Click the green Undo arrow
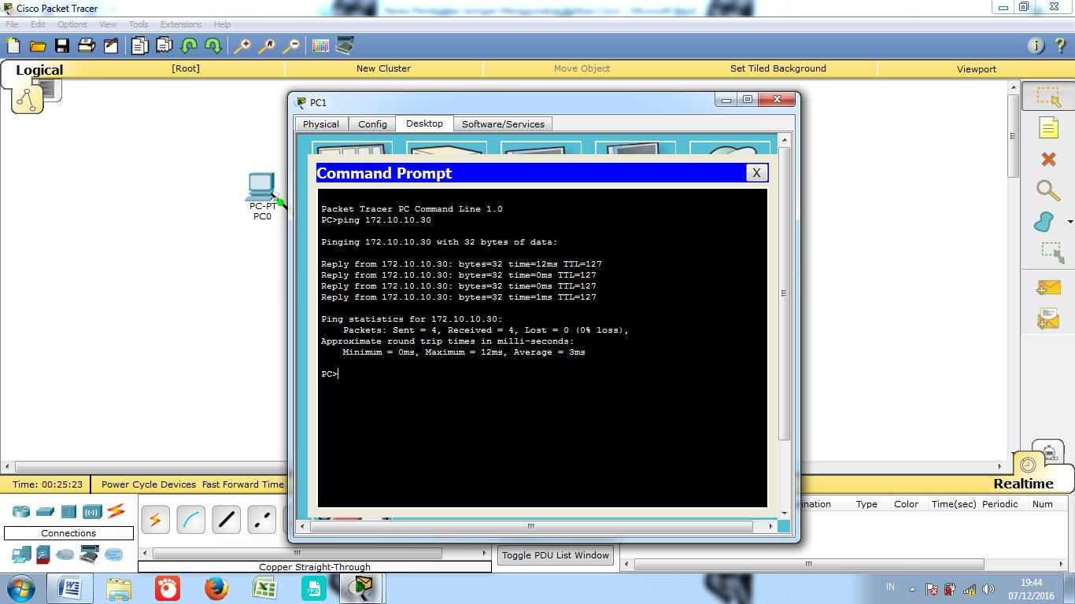1075x604 pixels. pos(189,46)
